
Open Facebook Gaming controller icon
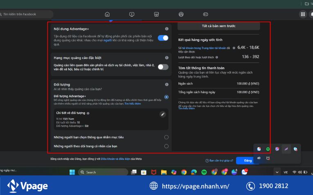pyautogui.click(x=206, y=14)
